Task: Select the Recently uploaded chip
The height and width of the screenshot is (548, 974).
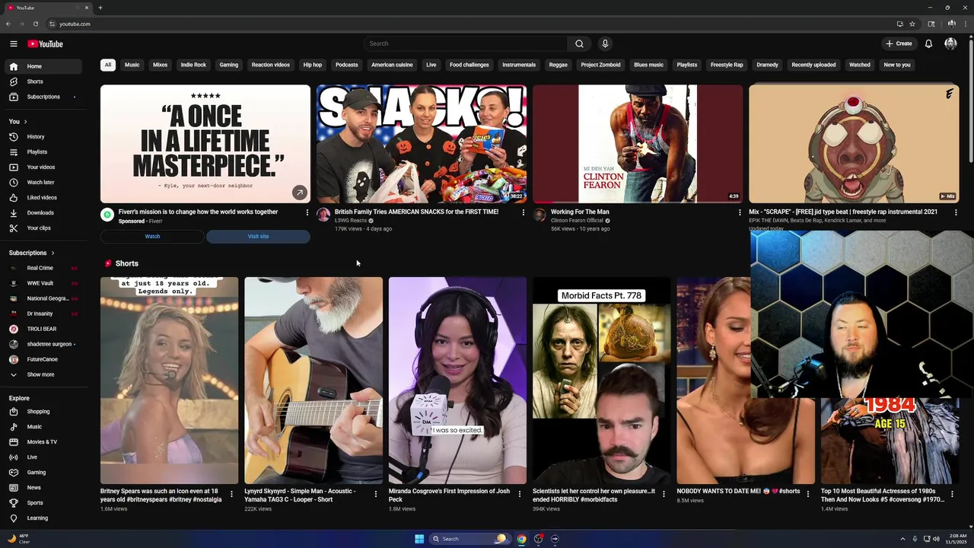Action: click(813, 65)
